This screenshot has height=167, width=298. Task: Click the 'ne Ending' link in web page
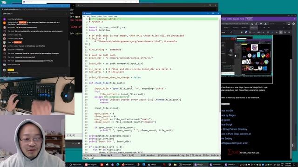(x=227, y=139)
